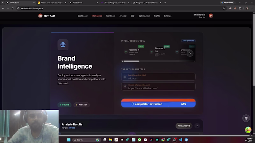Click the webcam video thumbnail

tap(29, 126)
